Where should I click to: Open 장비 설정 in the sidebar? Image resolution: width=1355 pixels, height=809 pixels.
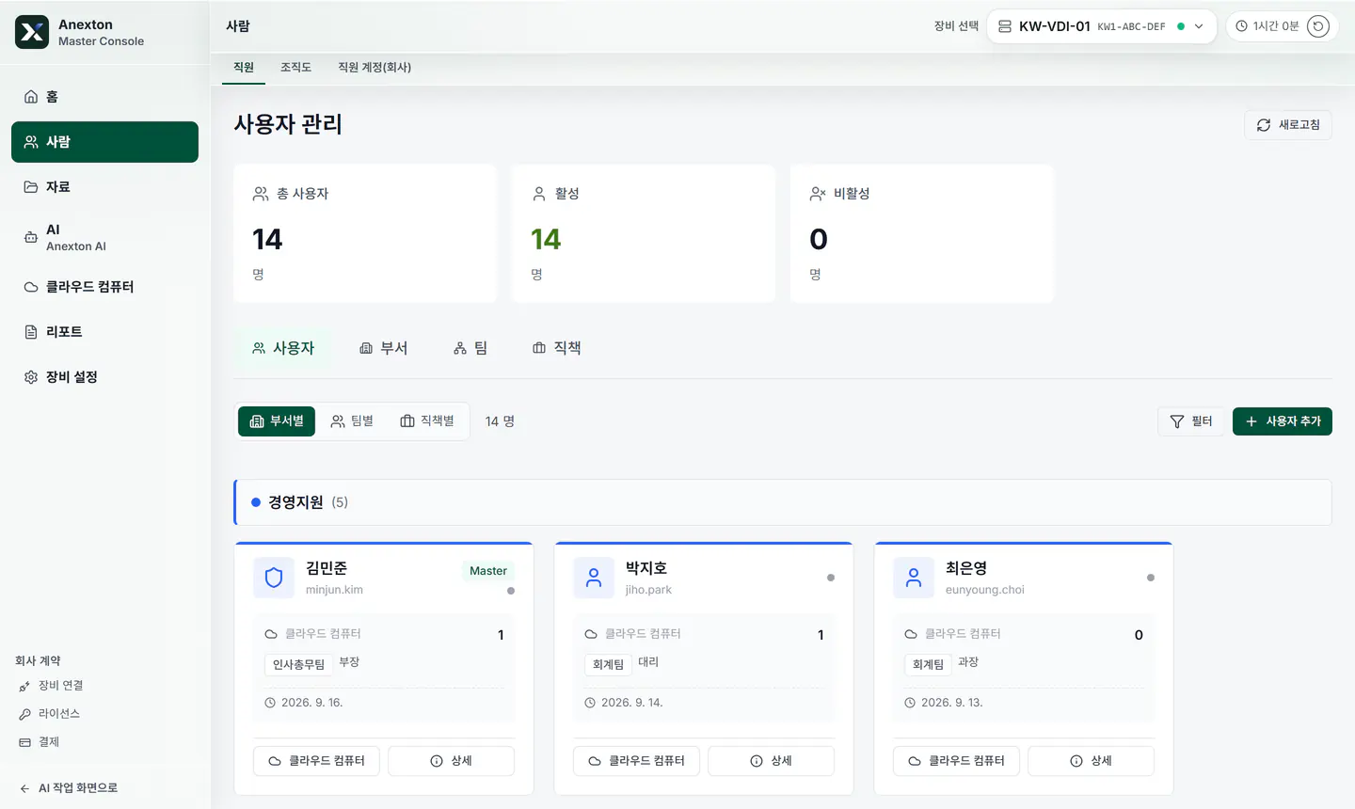tap(104, 377)
